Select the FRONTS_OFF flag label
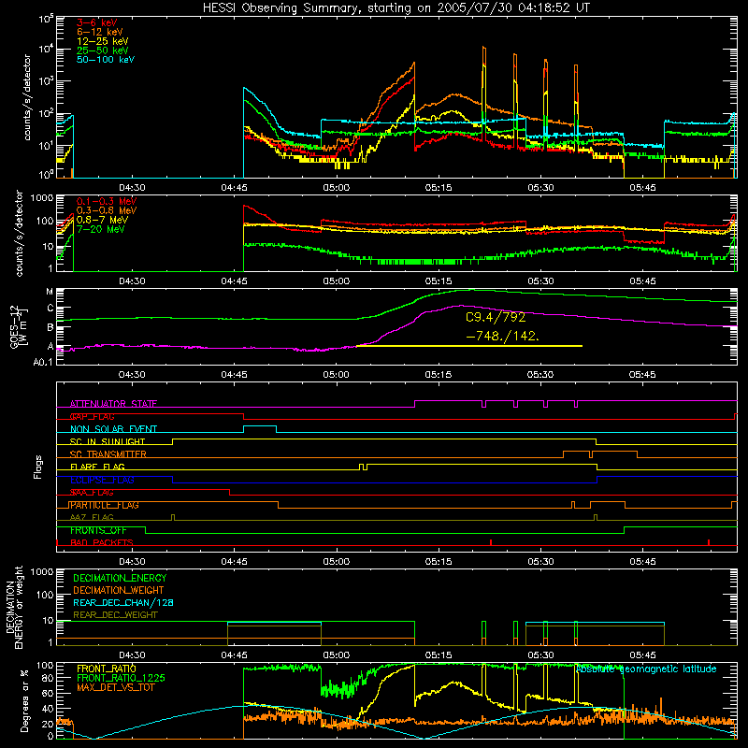The width and height of the screenshot is (748, 748). pos(98,530)
